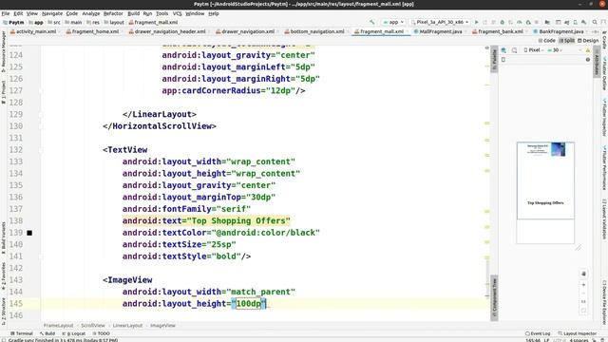This screenshot has height=342, width=608.
Task: Click the Run app play icon
Action: (477, 22)
